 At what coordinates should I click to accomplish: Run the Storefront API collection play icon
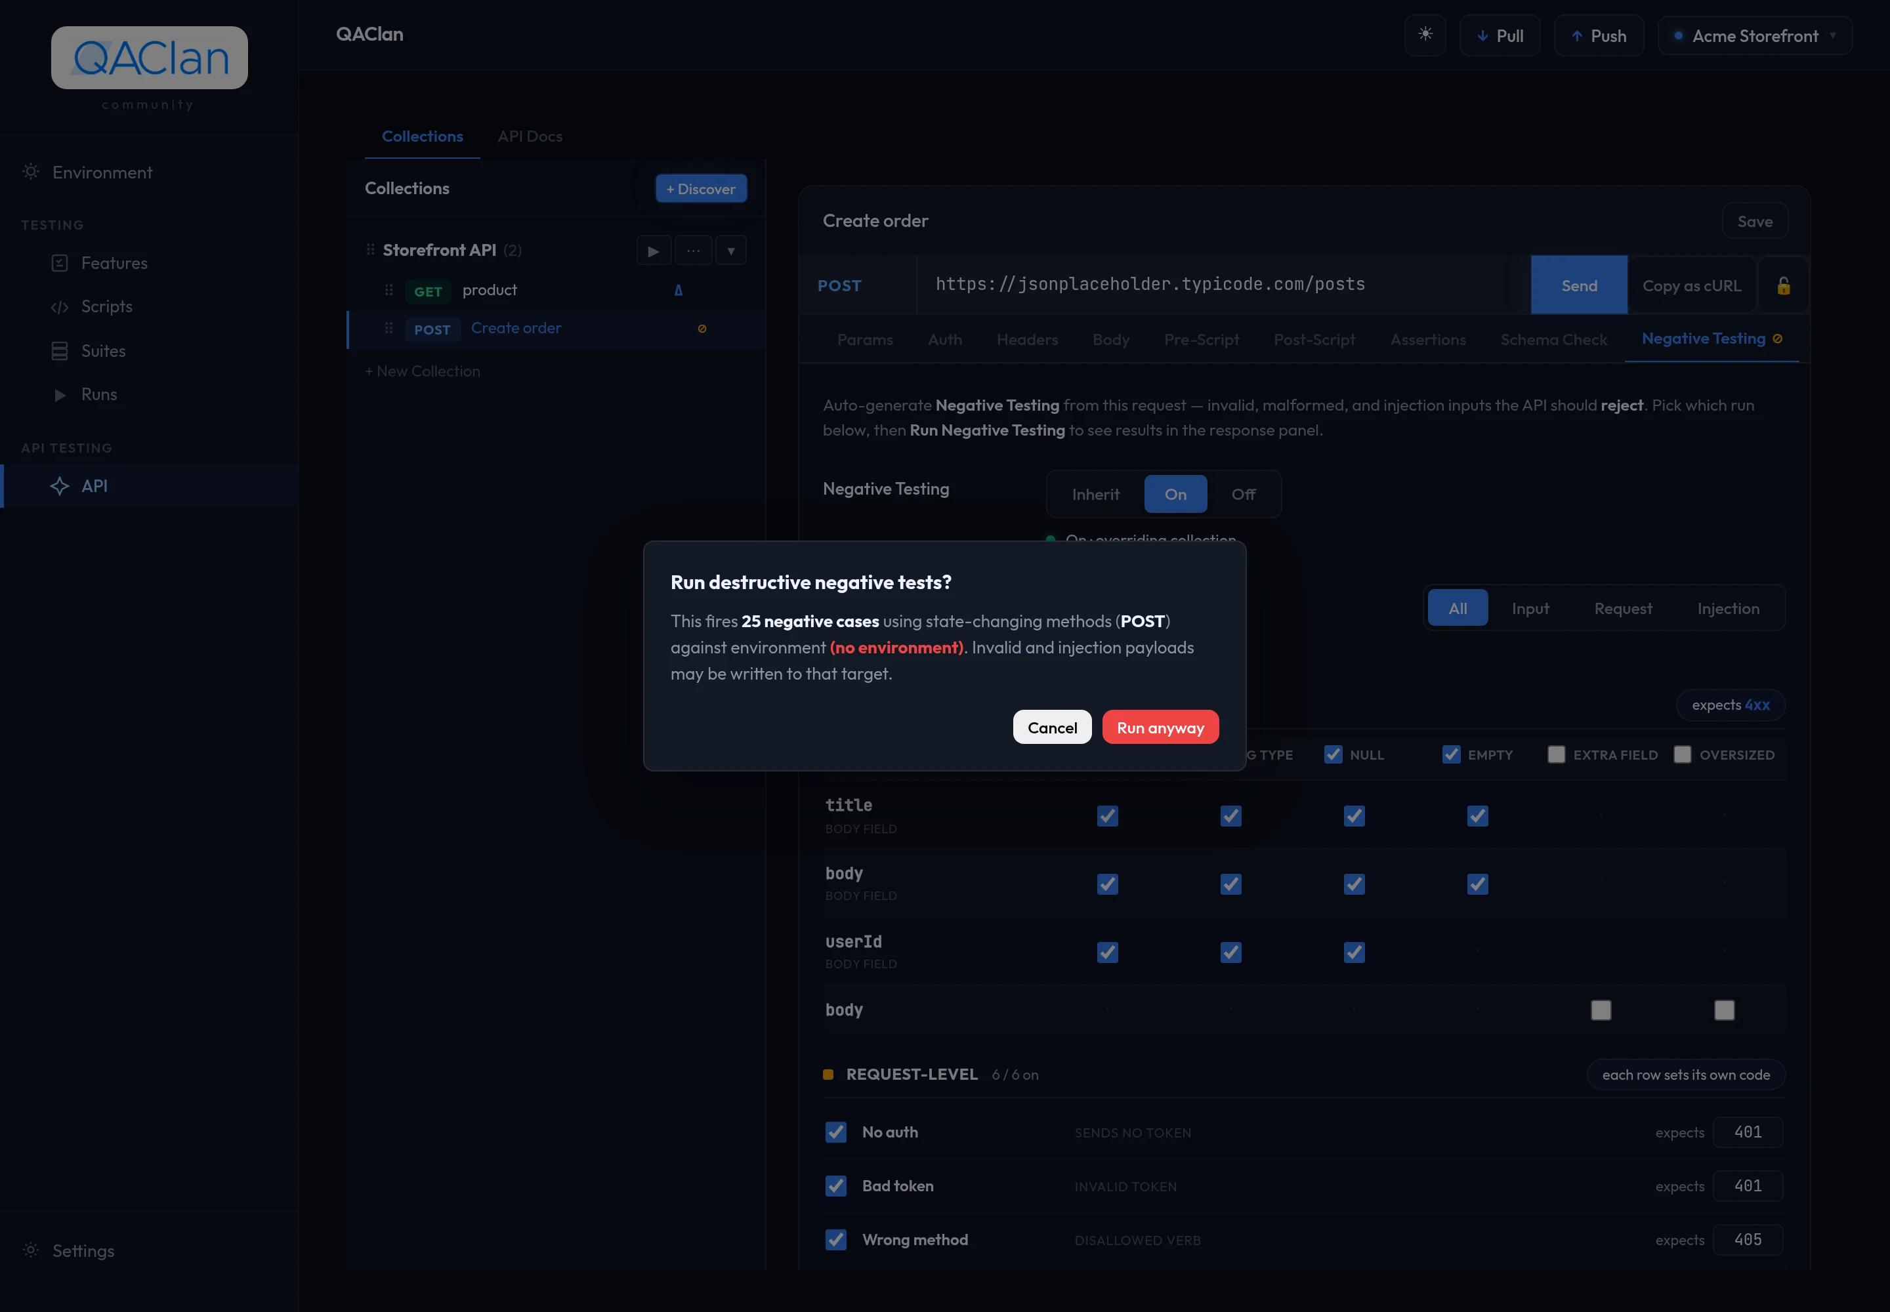[653, 251]
